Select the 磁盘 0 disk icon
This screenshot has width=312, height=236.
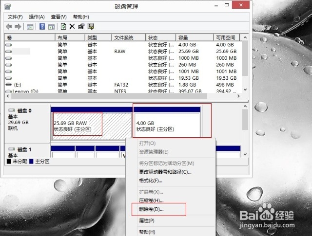[x=12, y=110]
